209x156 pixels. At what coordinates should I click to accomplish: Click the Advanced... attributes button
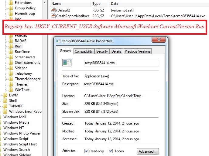click(148, 151)
